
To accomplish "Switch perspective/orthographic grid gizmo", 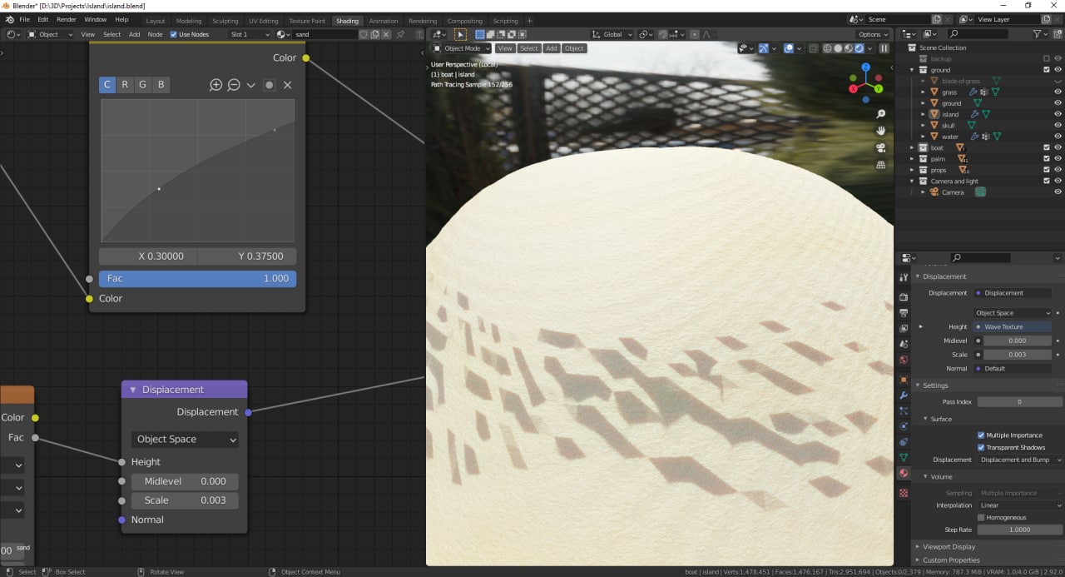I will tap(880, 165).
